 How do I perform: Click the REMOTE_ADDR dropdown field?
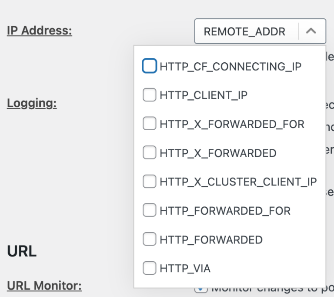[x=244, y=31]
